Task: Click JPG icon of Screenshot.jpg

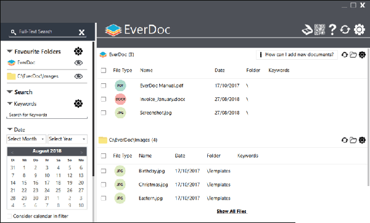Action: (120, 113)
